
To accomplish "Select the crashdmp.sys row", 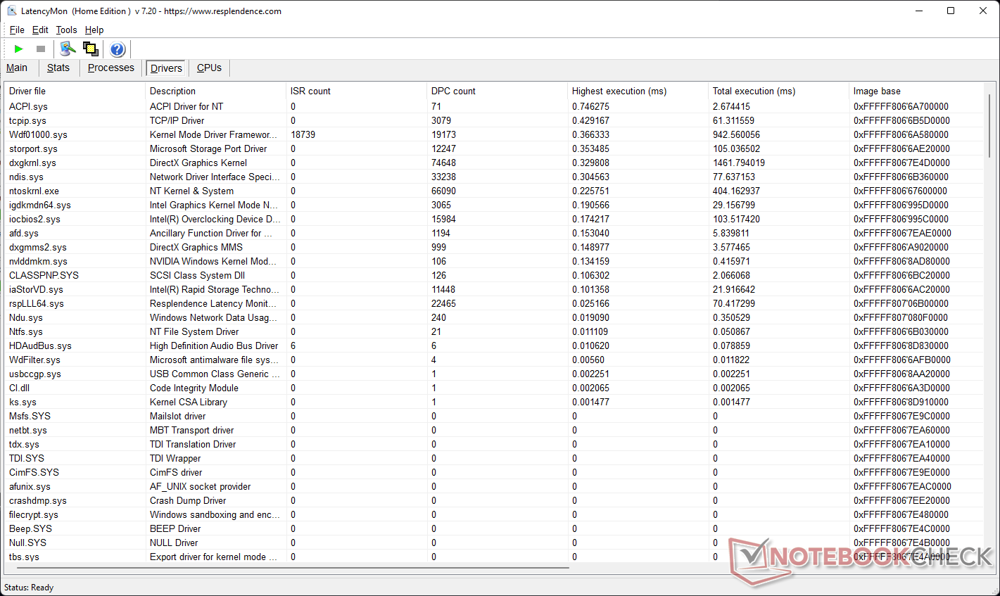I will click(495, 500).
